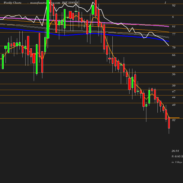This screenshot has height=183, width=183.
Task: Select the 60 price axis label
Action: 173,67
